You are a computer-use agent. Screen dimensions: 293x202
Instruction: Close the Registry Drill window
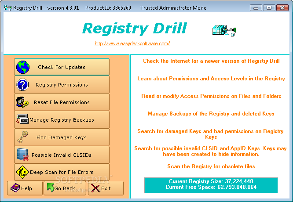click(x=282, y=8)
